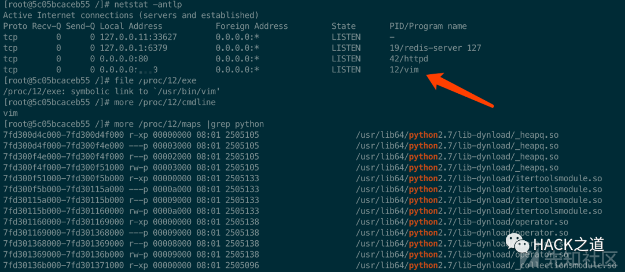The width and height of the screenshot is (625, 272).
Task: Click the "42/httpd" program name
Action: coord(409,58)
